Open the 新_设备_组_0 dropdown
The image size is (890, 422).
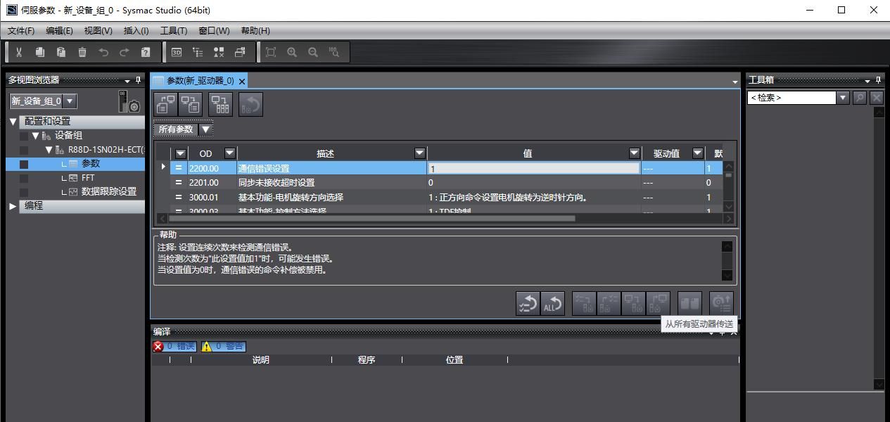70,101
